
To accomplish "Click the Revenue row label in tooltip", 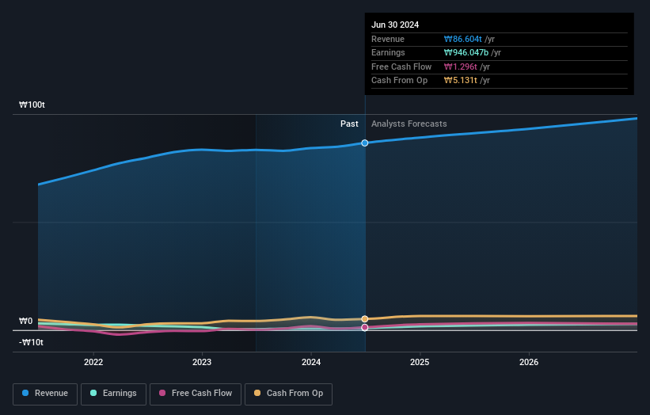I will pyautogui.click(x=388, y=39).
